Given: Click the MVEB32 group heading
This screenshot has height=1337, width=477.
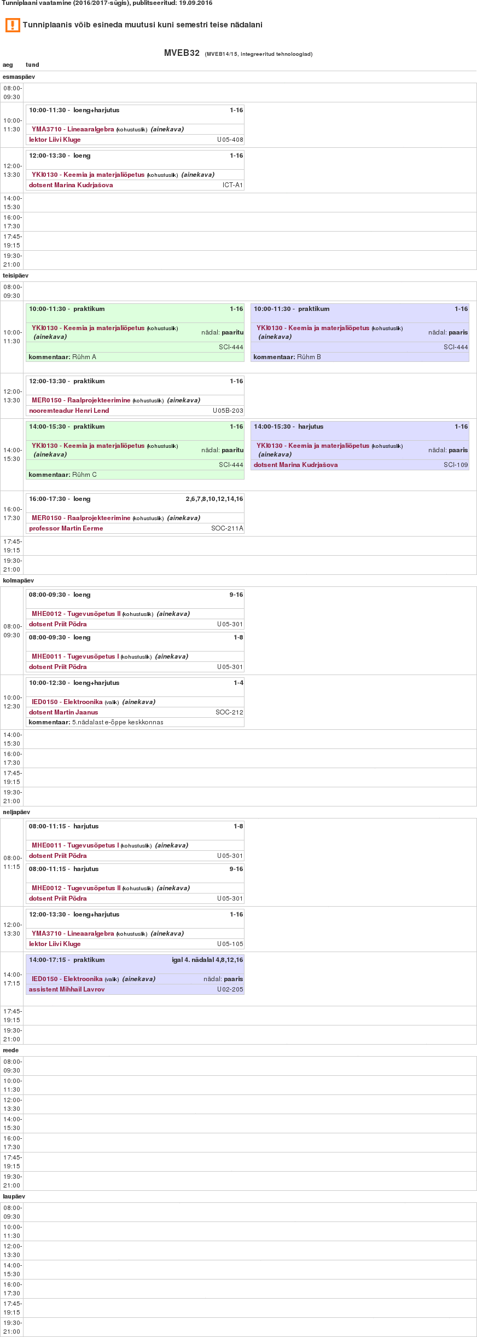Looking at the screenshot, I should pyautogui.click(x=182, y=53).
